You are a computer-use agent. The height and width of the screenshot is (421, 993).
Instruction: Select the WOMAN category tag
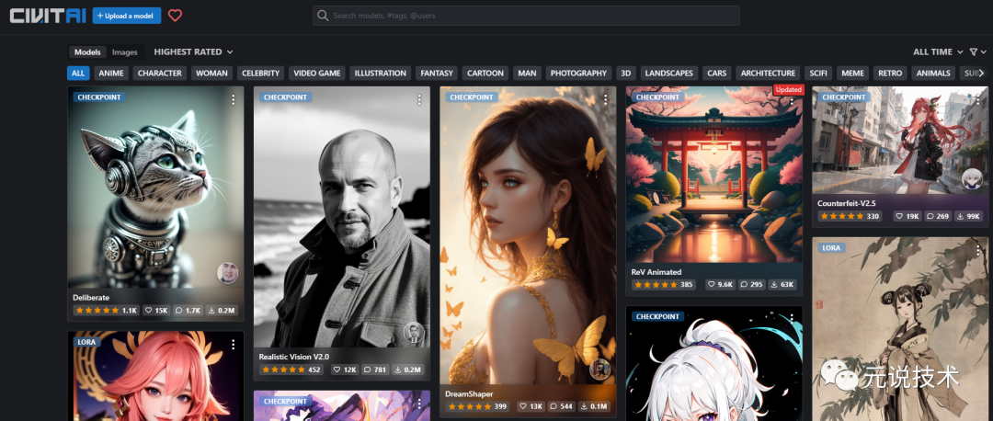pos(211,74)
